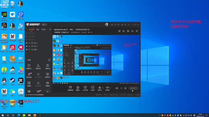Open the toolbox more options circle
The width and height of the screenshot is (209, 117).
pos(49,60)
